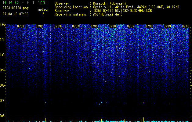Click the date stamp 07.03.19 07:30

pyautogui.click(x=16, y=14)
